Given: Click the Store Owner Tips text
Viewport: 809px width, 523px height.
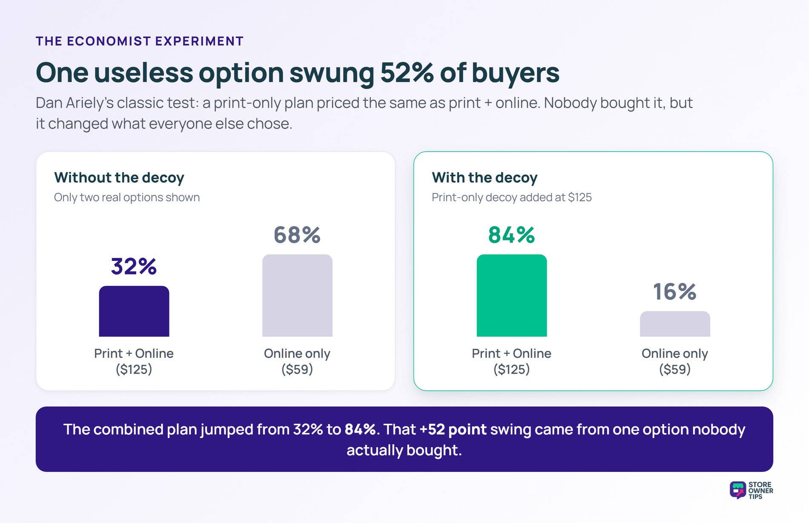Looking at the screenshot, I should point(761,491).
